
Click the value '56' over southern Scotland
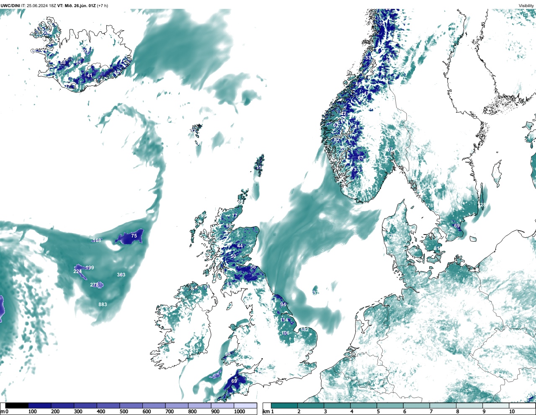pos(253,267)
